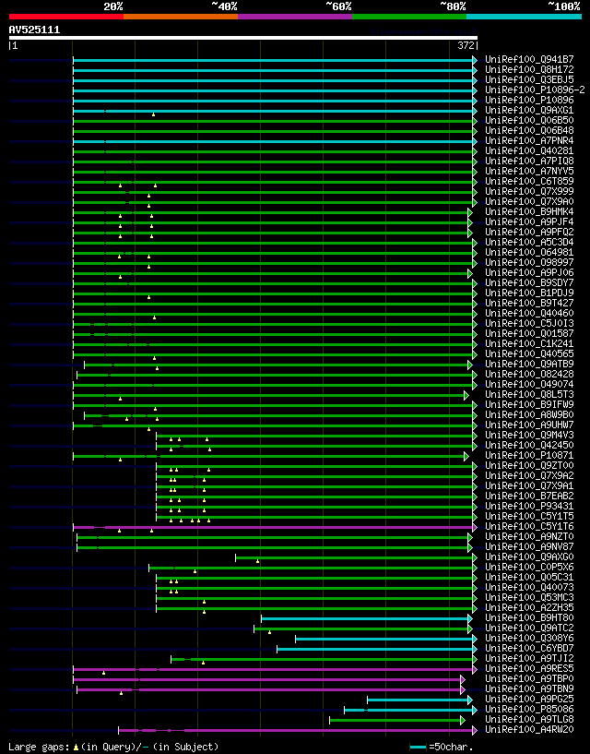Click the short cyan bar for UniRef100_A9PG25

pyautogui.click(x=420, y=700)
